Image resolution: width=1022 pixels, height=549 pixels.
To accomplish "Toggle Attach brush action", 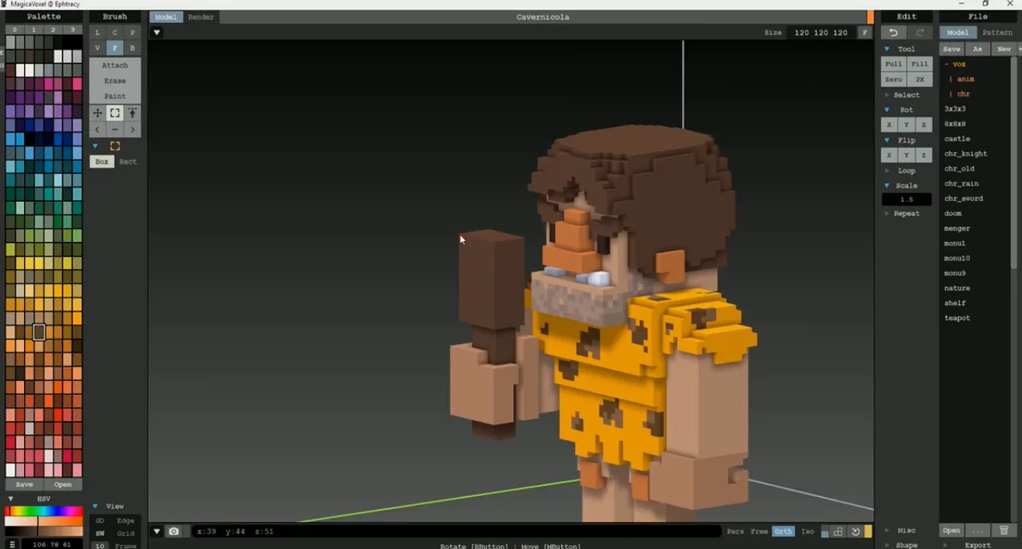I will [x=115, y=65].
